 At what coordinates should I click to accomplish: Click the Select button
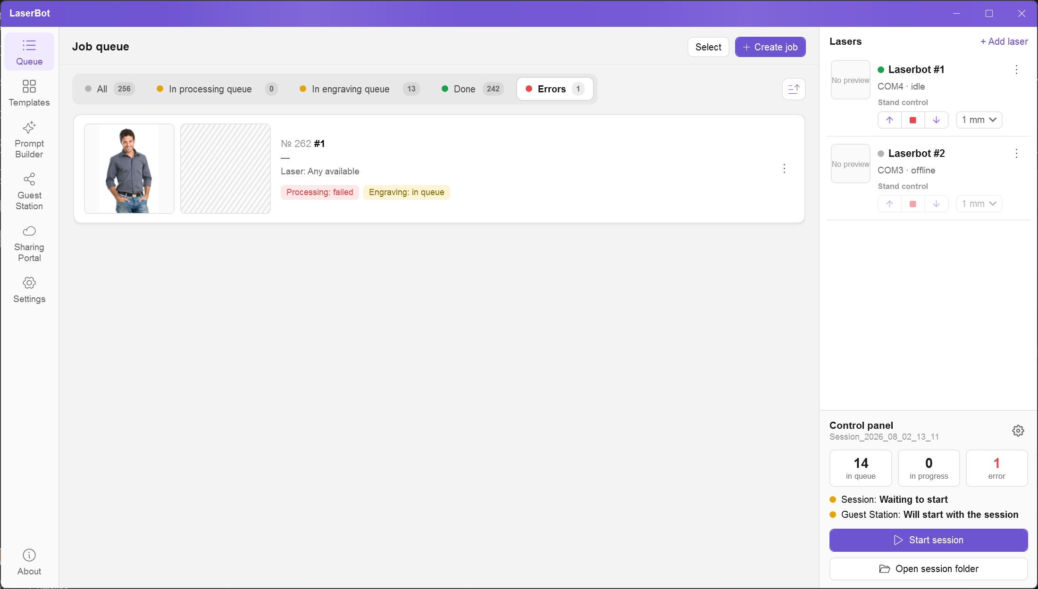coord(708,47)
